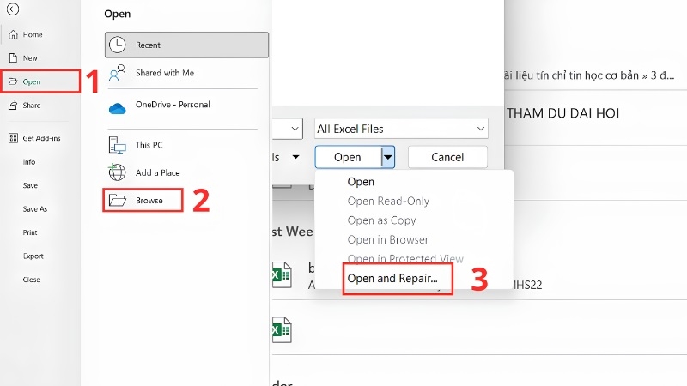Open Shared with Me
Screen dimensions: 687x386
tap(165, 73)
